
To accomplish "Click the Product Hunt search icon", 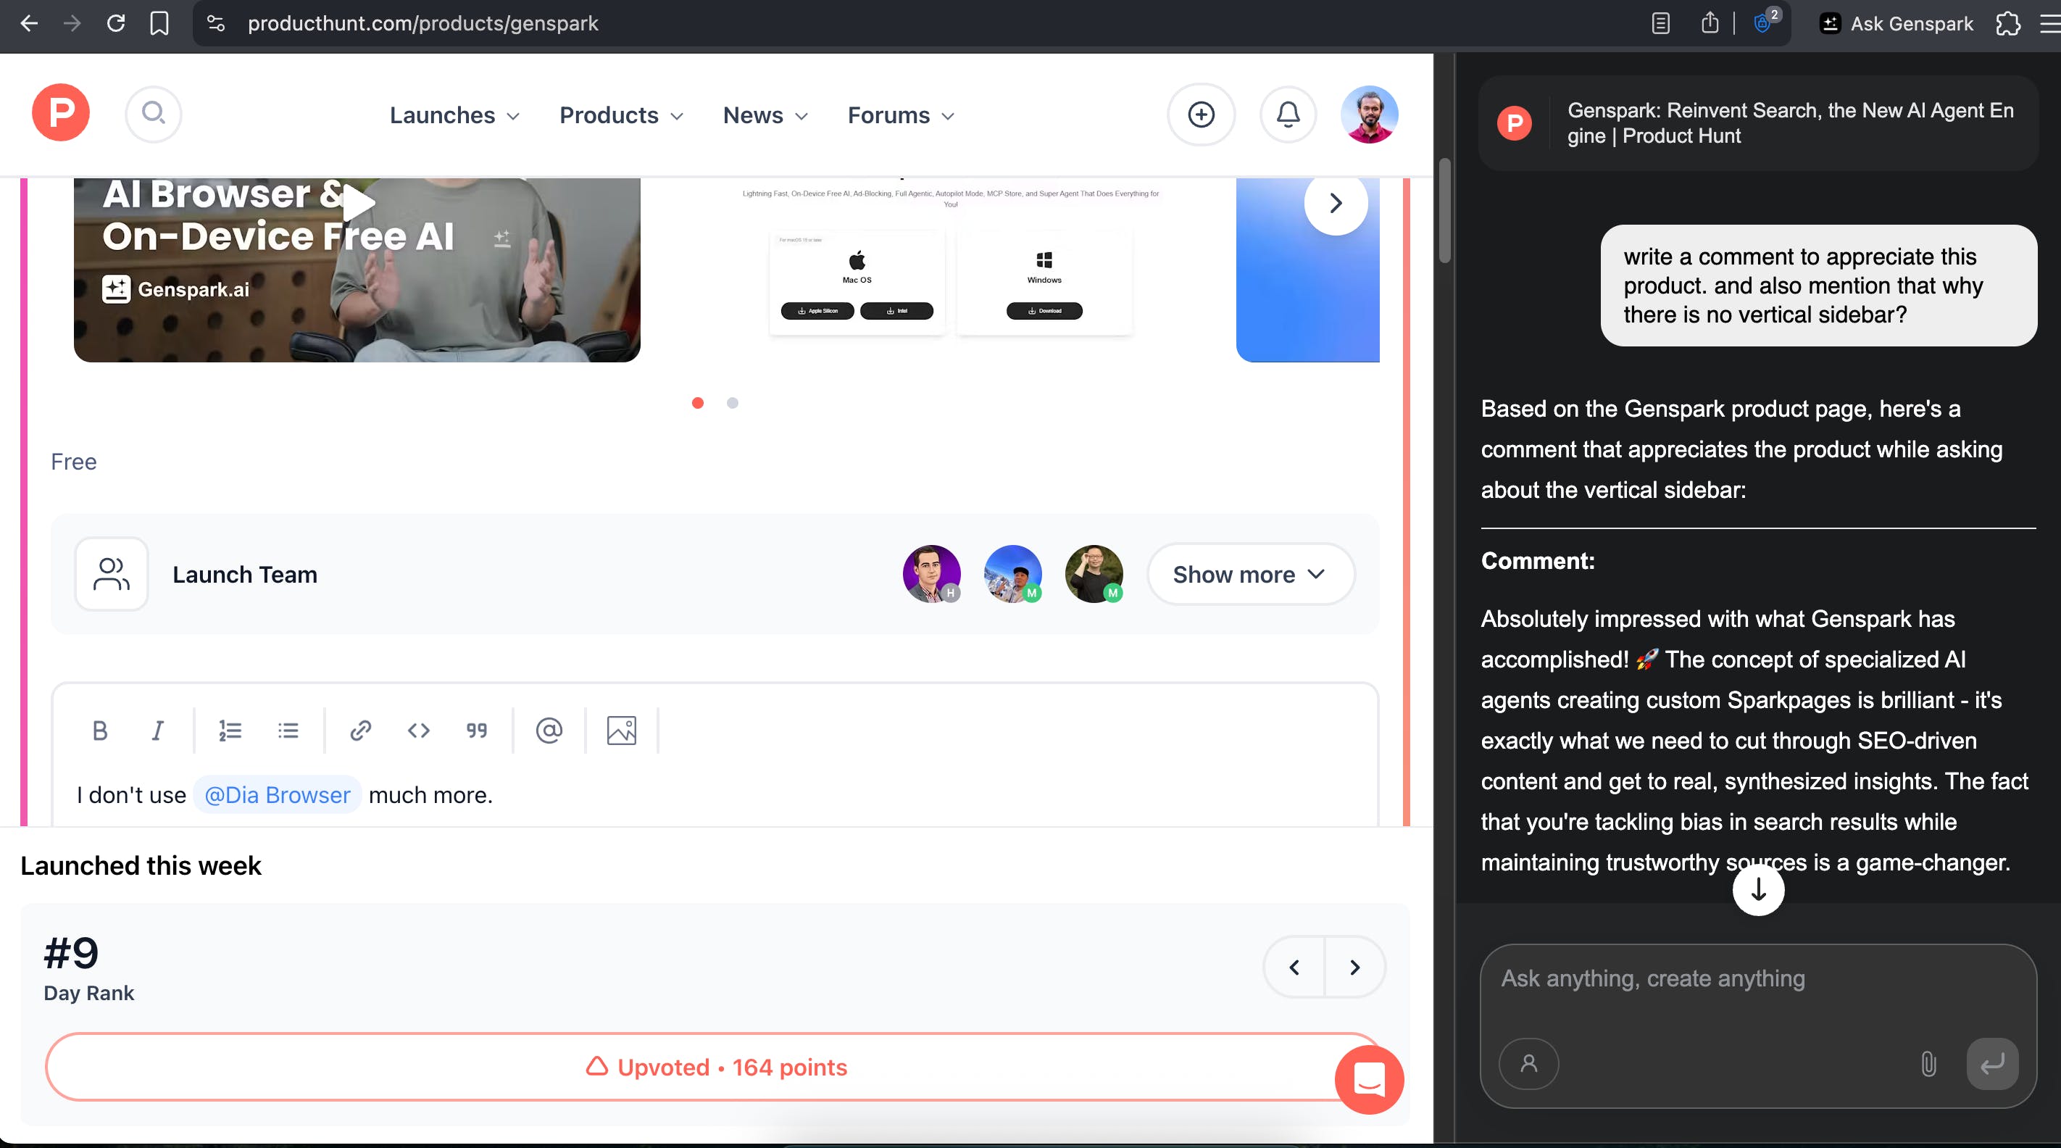I will click(x=154, y=115).
